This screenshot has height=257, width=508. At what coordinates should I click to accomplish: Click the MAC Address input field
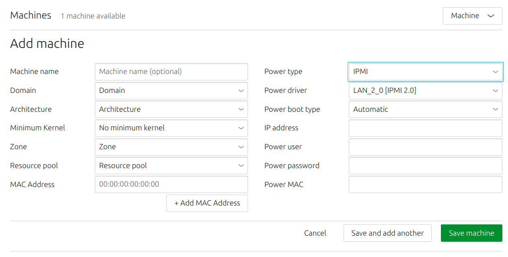171,184
